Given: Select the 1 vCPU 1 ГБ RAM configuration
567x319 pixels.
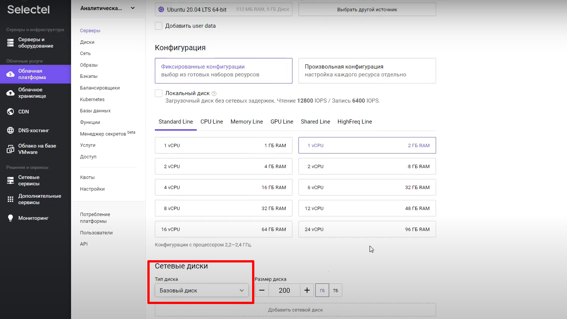Looking at the screenshot, I should pyautogui.click(x=224, y=145).
